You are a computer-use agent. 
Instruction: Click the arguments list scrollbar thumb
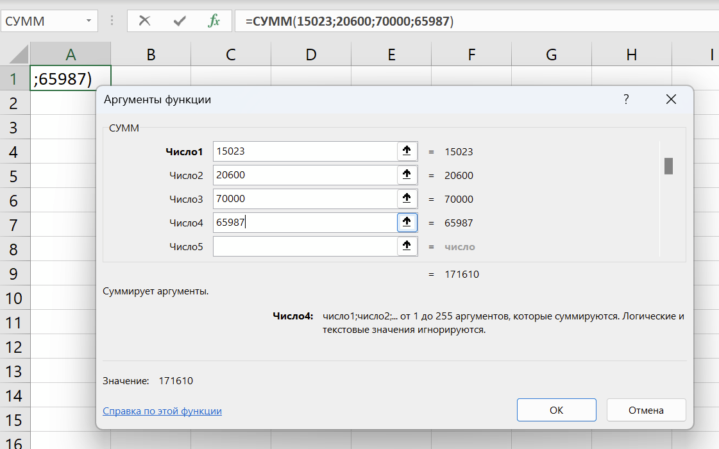point(668,165)
